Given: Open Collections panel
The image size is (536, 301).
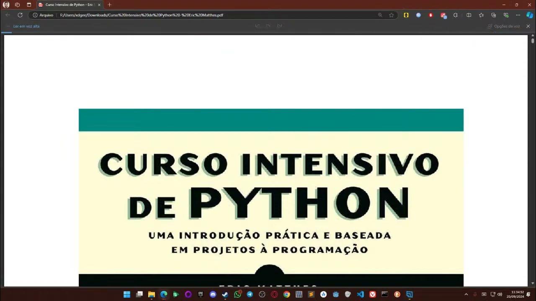Looking at the screenshot, I should 494,15.
